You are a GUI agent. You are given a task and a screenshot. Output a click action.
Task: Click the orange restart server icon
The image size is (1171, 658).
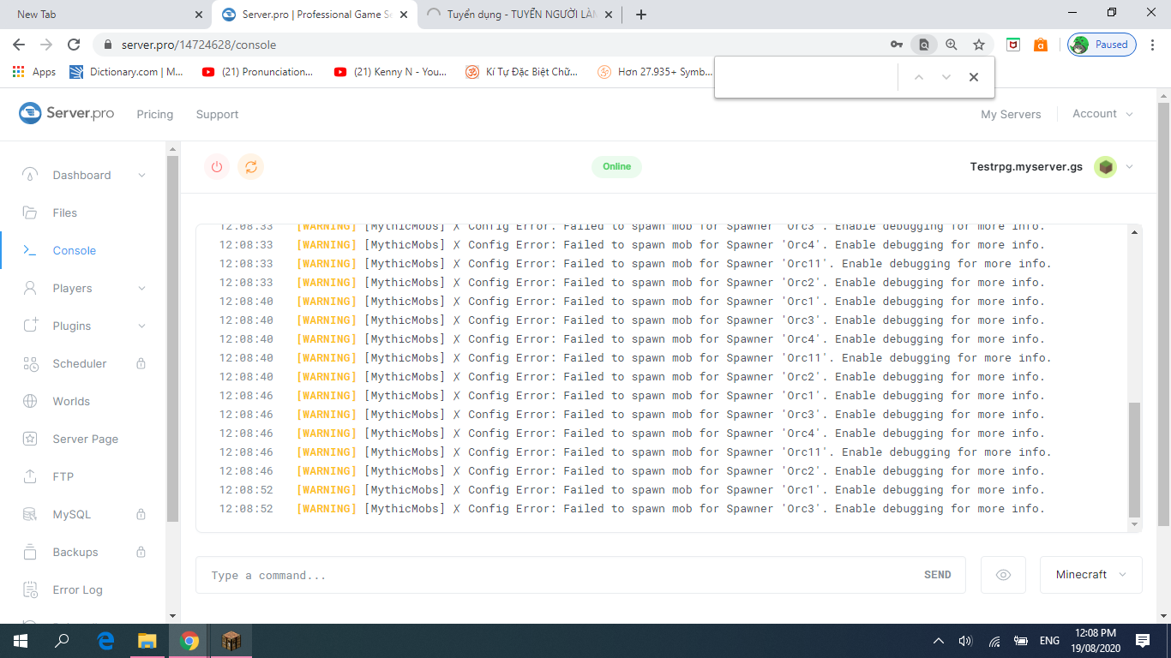(x=251, y=167)
